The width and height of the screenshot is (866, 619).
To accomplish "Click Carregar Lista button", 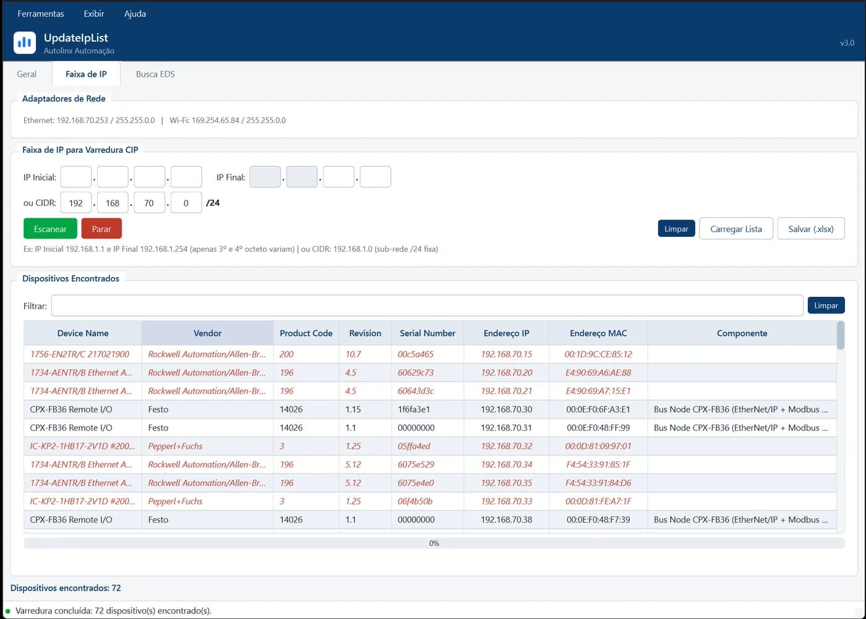I will (736, 229).
